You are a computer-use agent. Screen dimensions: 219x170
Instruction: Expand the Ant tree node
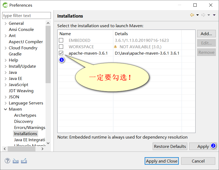tap(6, 36)
